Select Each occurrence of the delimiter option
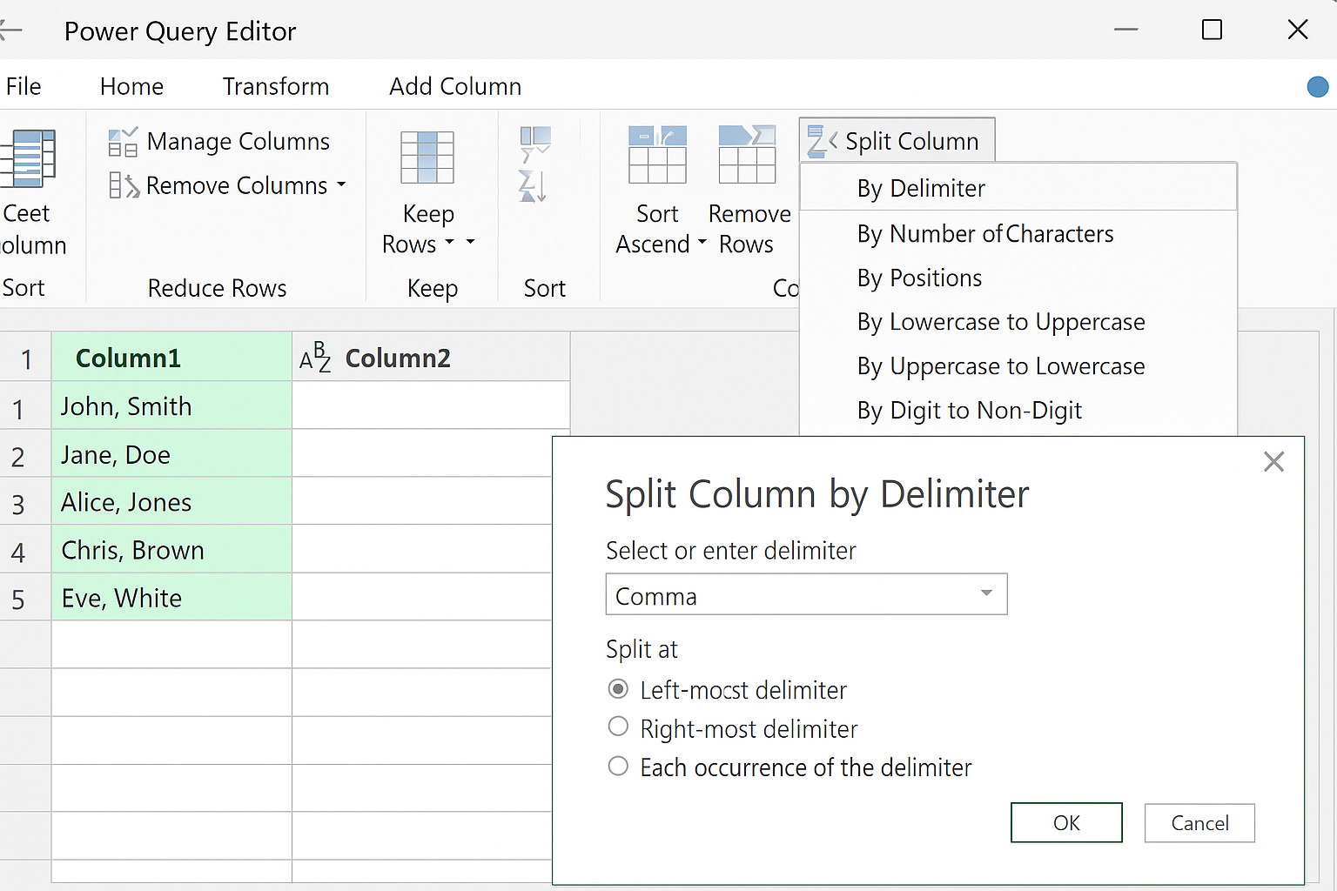The image size is (1337, 891). tap(618, 766)
